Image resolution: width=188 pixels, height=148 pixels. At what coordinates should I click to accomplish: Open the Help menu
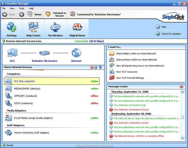pyautogui.click(x=31, y=8)
